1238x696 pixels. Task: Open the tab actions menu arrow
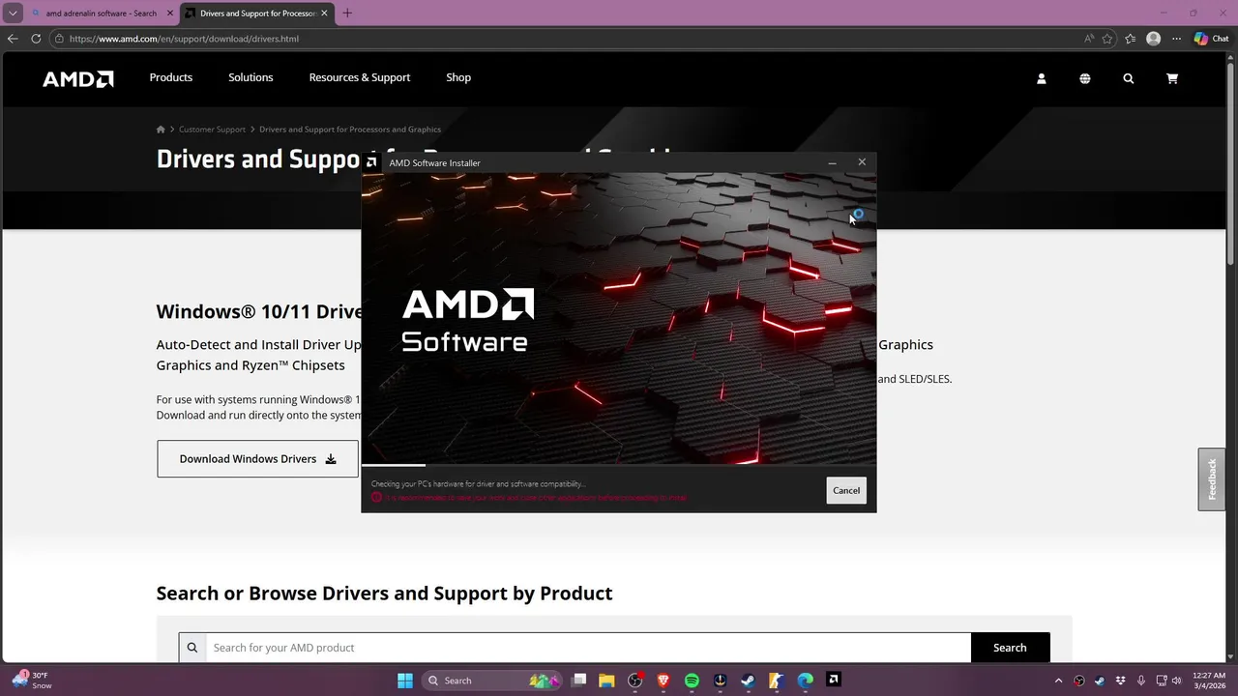coord(13,14)
